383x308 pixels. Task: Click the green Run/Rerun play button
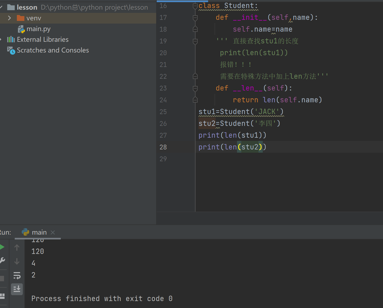click(x=2, y=247)
